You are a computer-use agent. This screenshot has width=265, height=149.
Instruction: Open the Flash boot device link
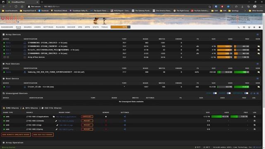click(8, 87)
